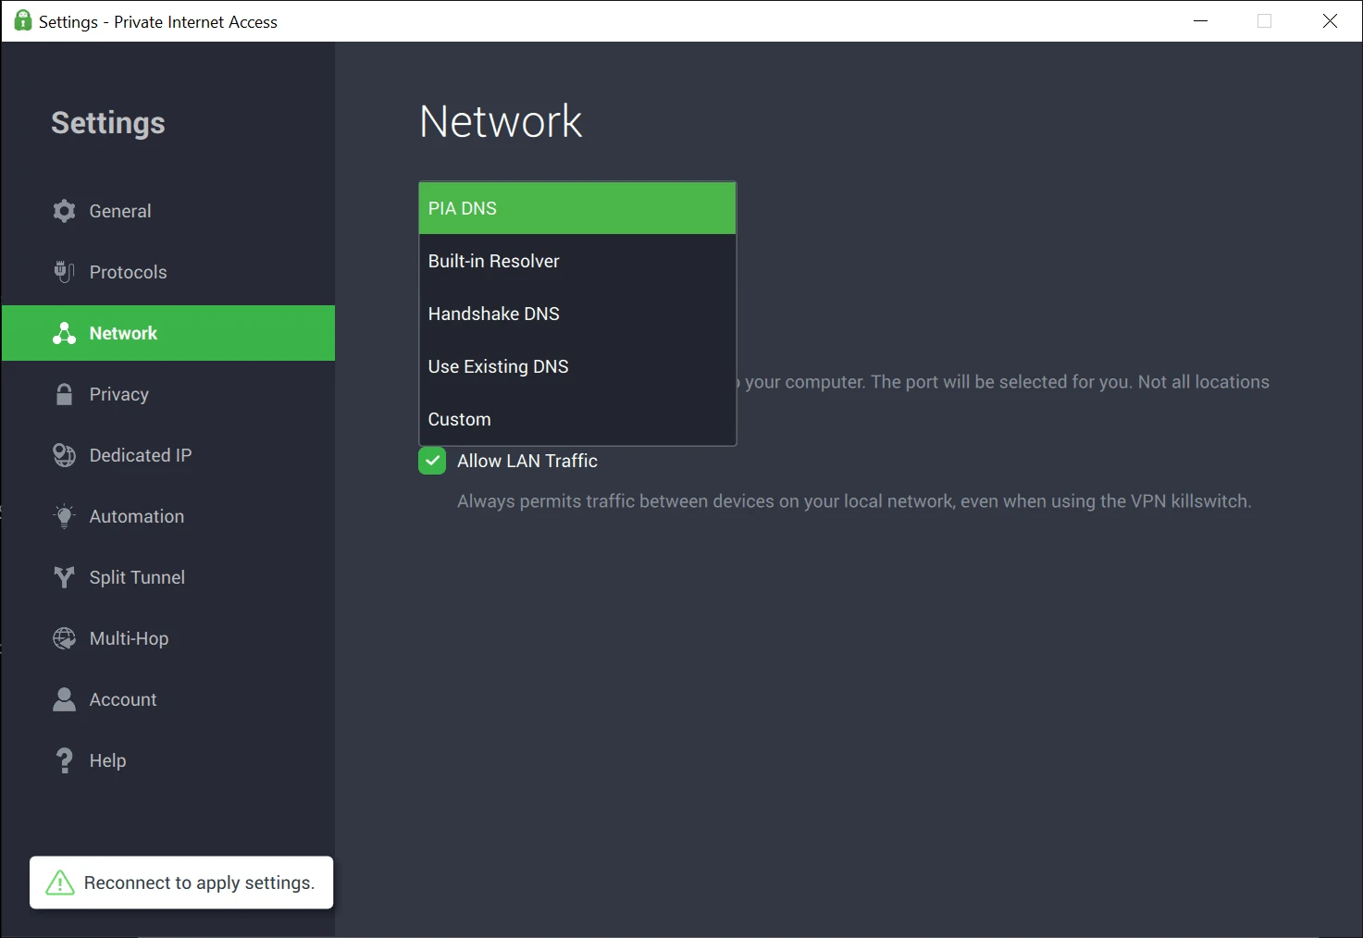Click the Account person icon
1363x938 pixels.
pyautogui.click(x=64, y=699)
